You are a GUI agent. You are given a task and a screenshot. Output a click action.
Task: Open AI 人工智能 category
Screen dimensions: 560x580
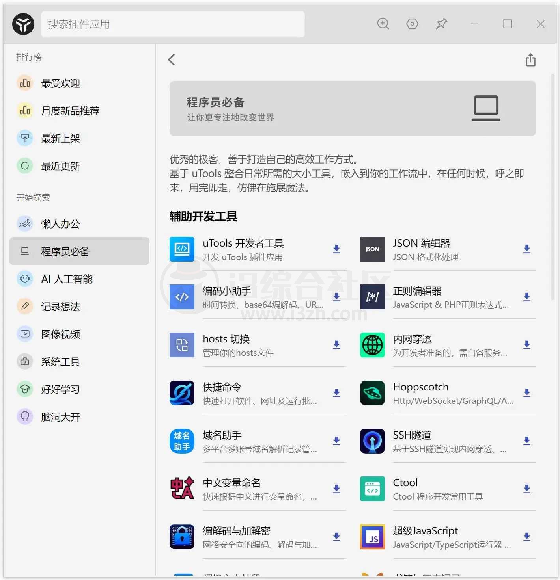pyautogui.click(x=79, y=279)
